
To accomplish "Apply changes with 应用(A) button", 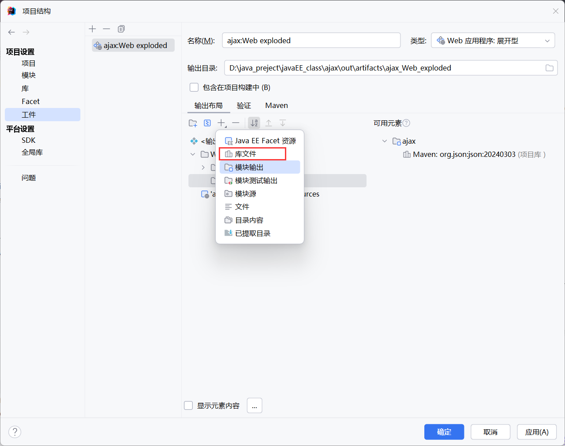I will click(x=537, y=432).
